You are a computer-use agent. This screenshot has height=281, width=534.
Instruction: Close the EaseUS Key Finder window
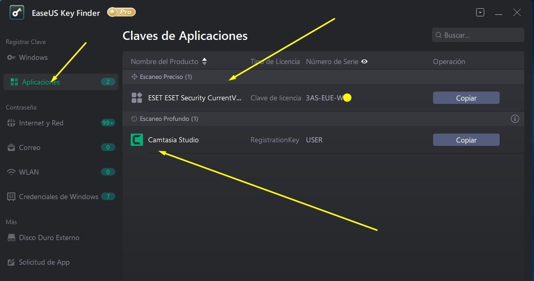point(517,13)
